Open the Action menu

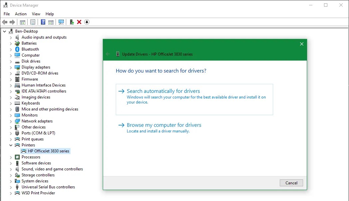21,14
